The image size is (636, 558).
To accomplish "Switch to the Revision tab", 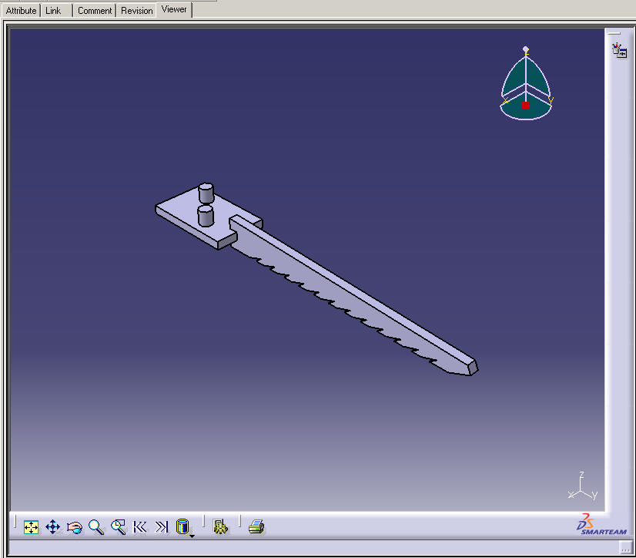I will click(137, 11).
